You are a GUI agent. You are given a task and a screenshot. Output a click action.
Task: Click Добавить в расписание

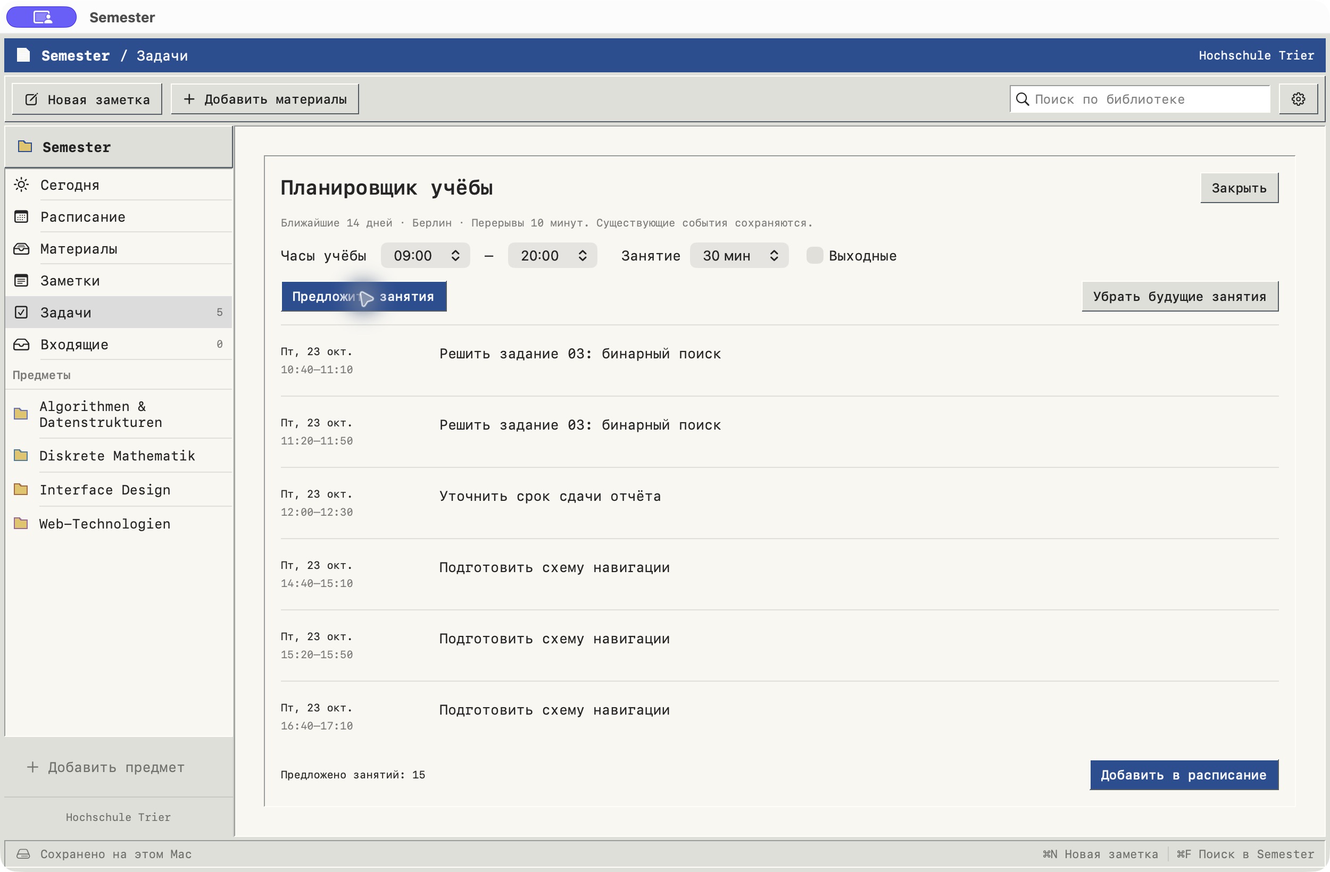1184,775
